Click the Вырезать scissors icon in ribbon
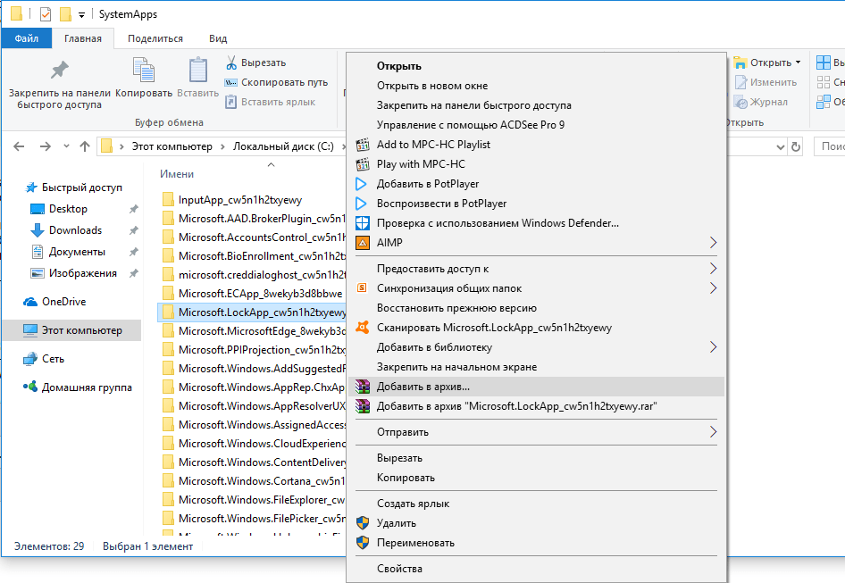This screenshot has height=583, width=845. (231, 62)
